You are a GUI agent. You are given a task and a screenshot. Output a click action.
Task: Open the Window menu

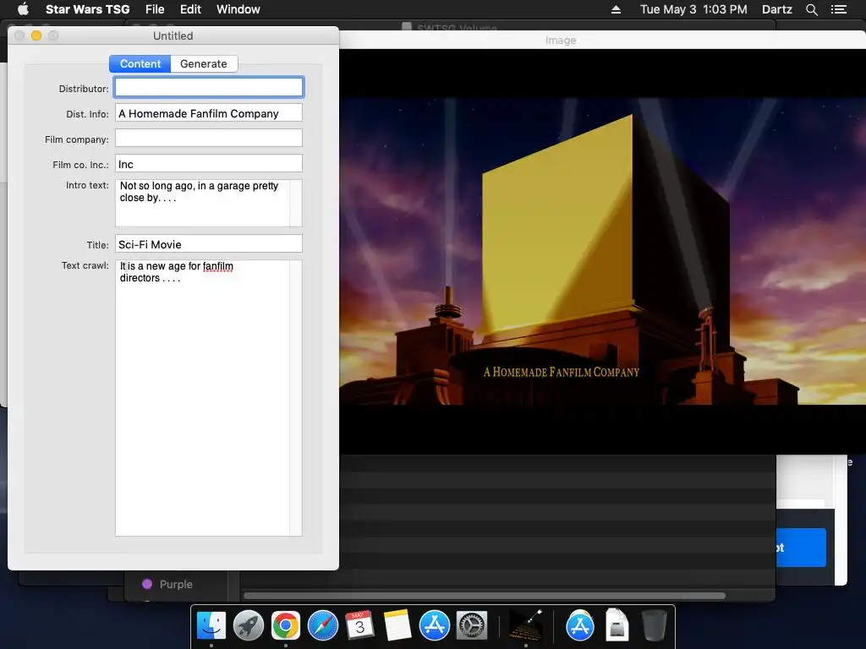[x=238, y=9]
